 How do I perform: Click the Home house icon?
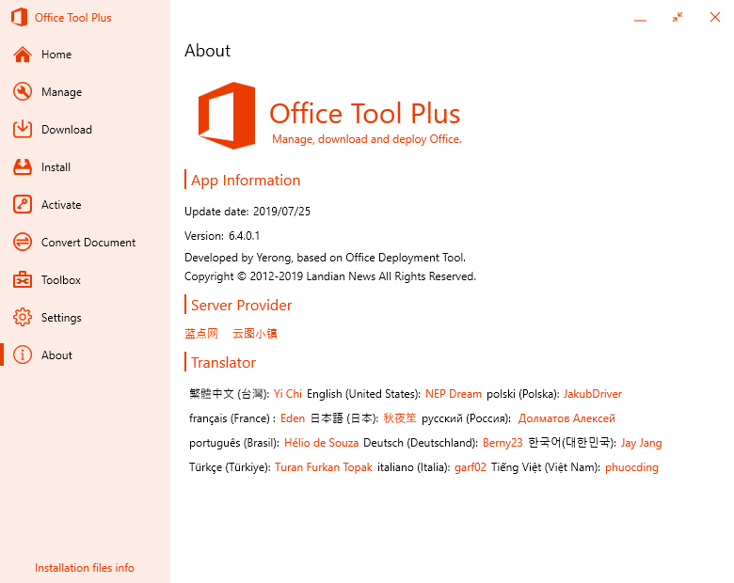(23, 55)
